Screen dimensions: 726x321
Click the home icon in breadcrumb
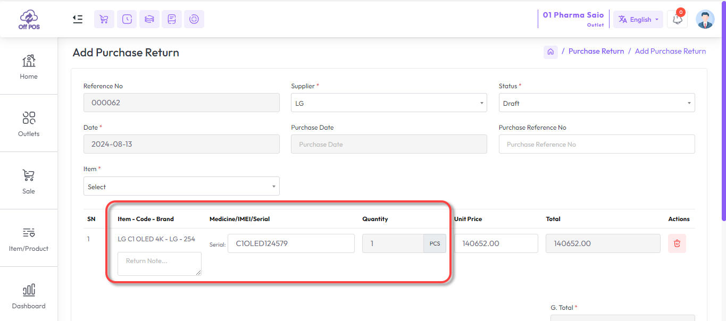click(550, 52)
